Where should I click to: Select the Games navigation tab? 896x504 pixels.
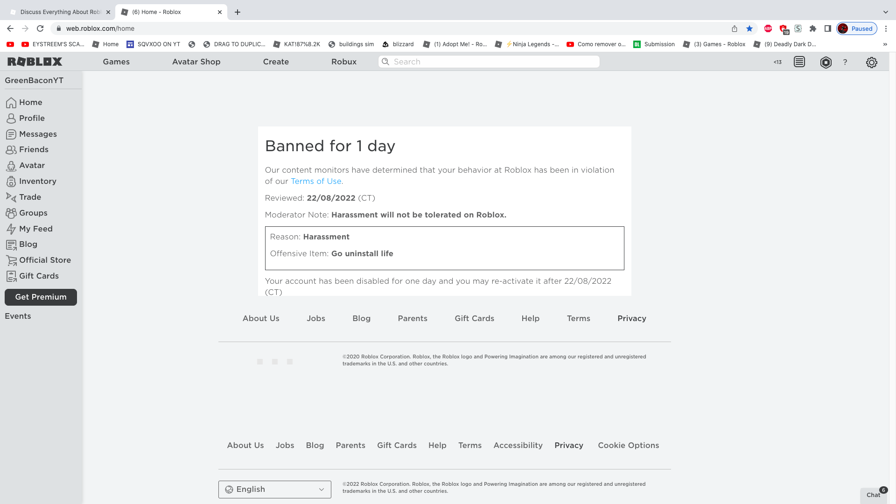click(116, 62)
